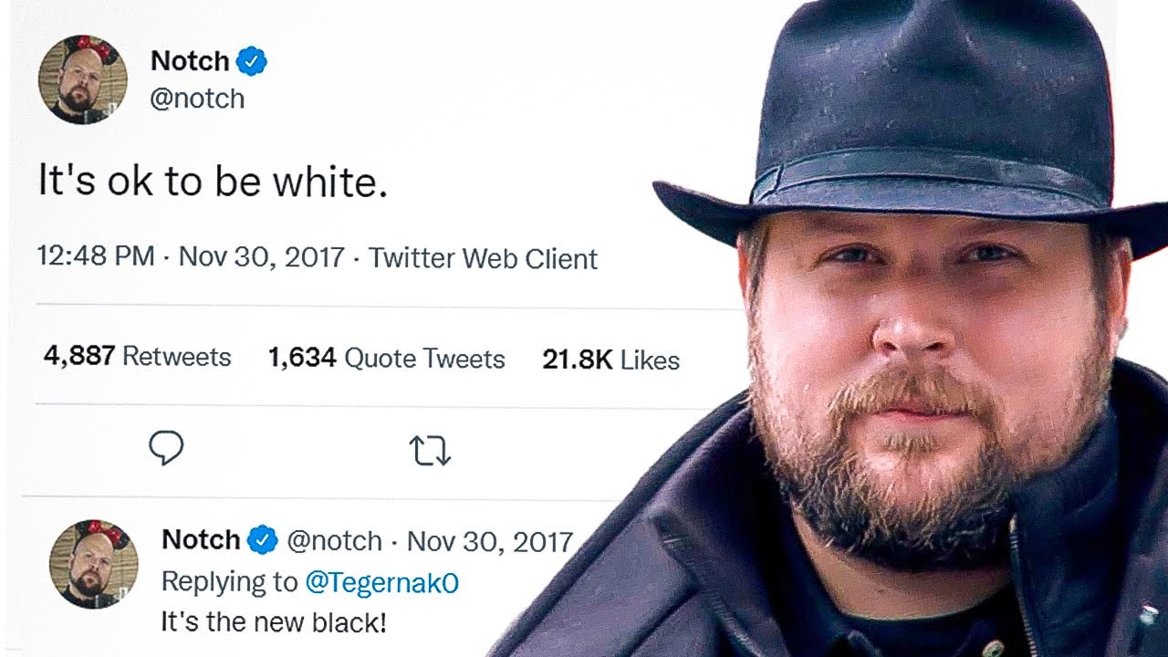1168x657 pixels.
Task: Show the 21.8K Likes list
Action: click(x=610, y=360)
